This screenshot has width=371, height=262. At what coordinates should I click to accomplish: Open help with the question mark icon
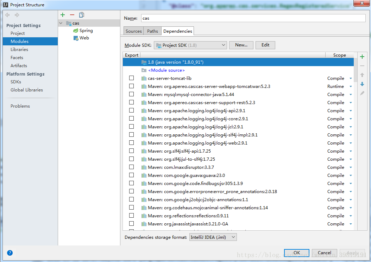pos(10,253)
